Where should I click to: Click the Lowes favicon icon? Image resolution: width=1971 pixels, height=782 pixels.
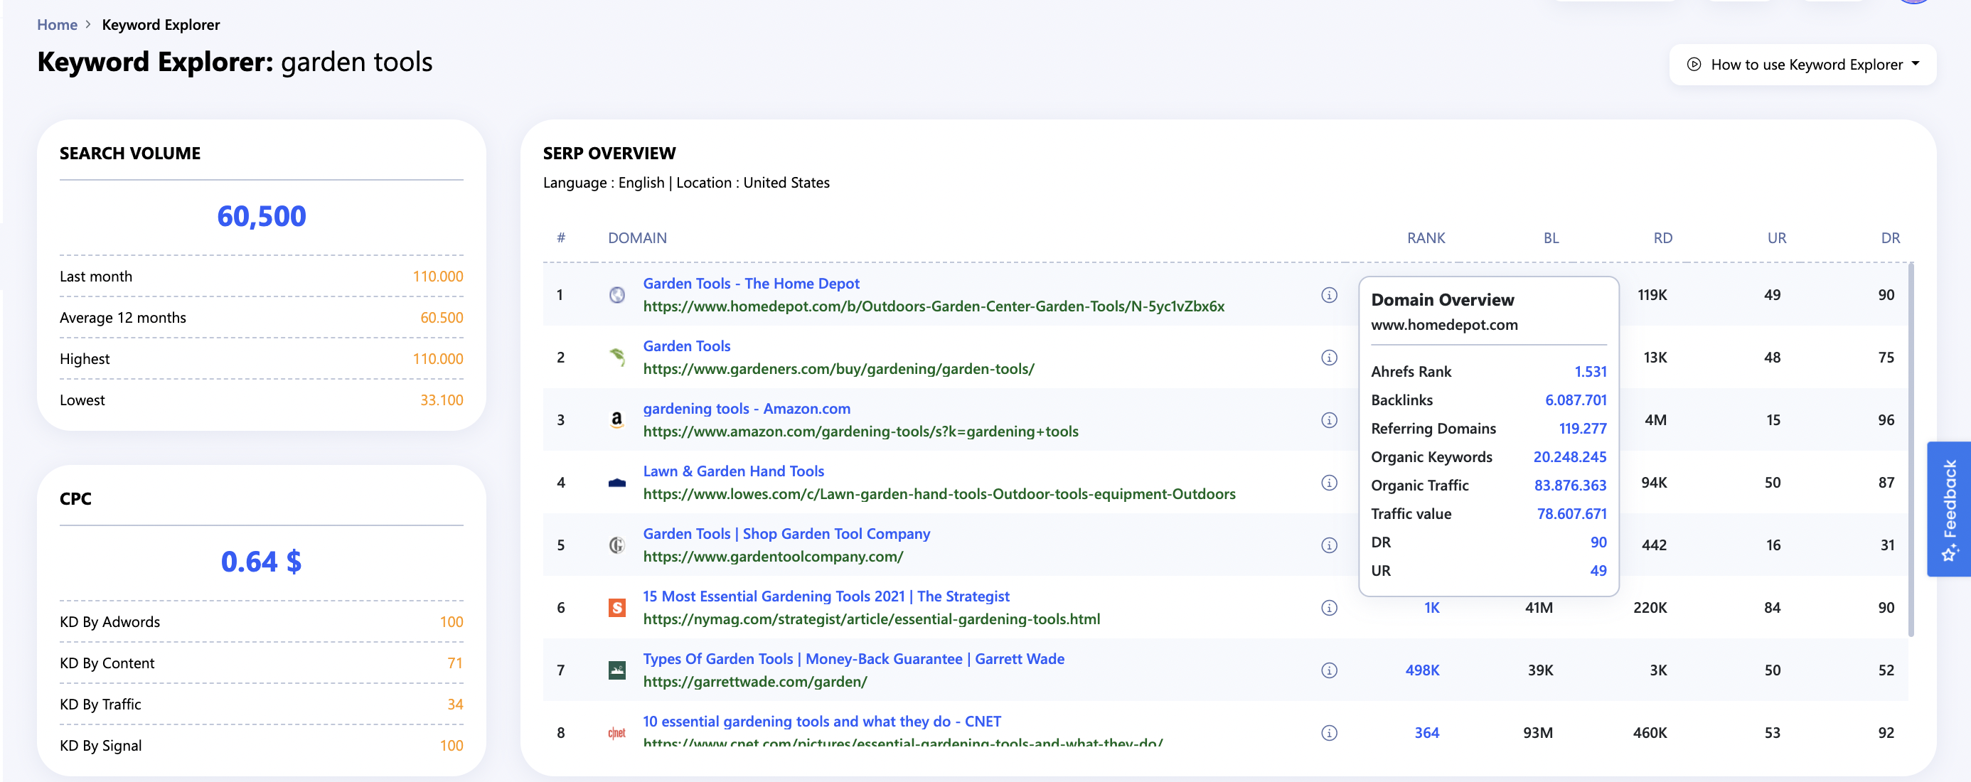coord(616,483)
